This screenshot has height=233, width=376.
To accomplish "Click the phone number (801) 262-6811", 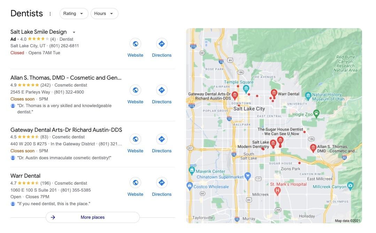I will pos(64,46).
